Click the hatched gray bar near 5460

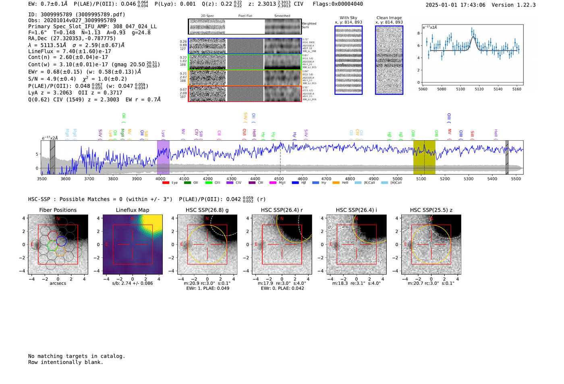[x=507, y=157]
